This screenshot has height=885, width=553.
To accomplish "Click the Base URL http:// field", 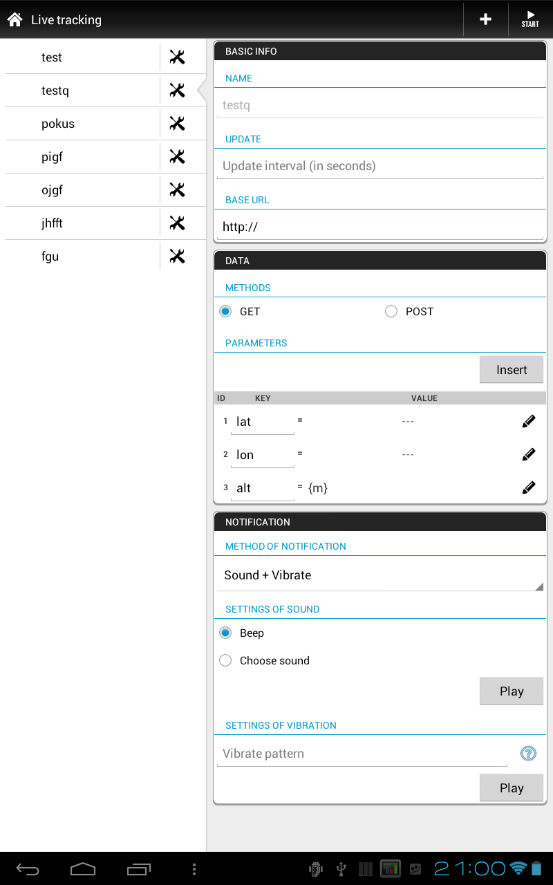I will click(x=379, y=227).
